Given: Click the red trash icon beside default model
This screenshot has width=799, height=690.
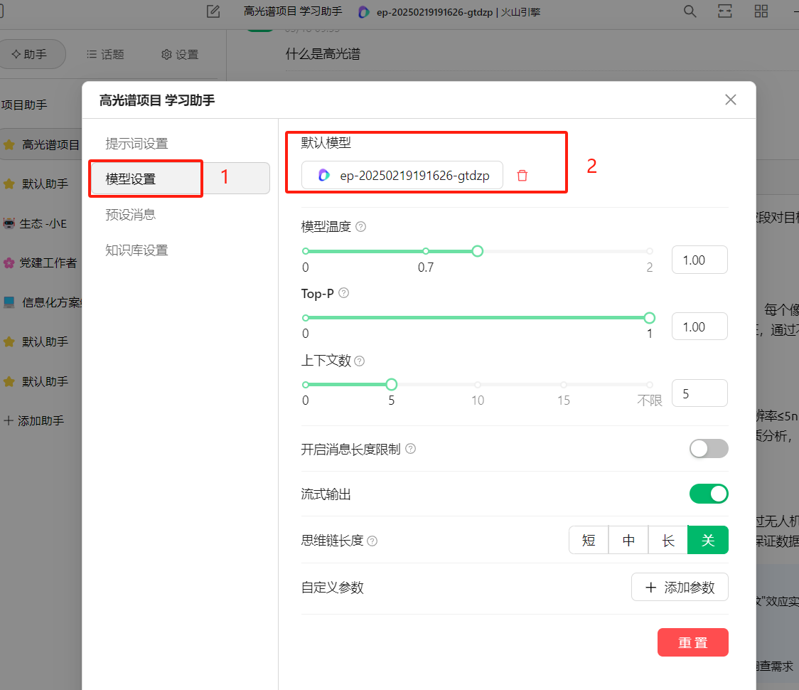Looking at the screenshot, I should [x=522, y=176].
